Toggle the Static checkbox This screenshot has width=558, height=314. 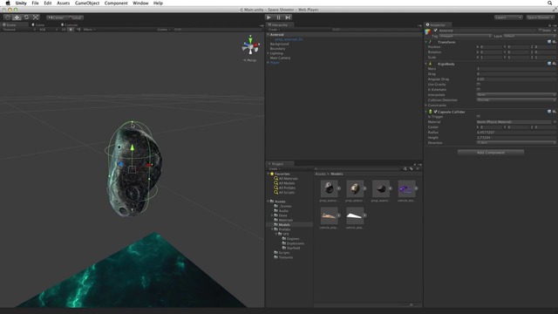point(541,31)
